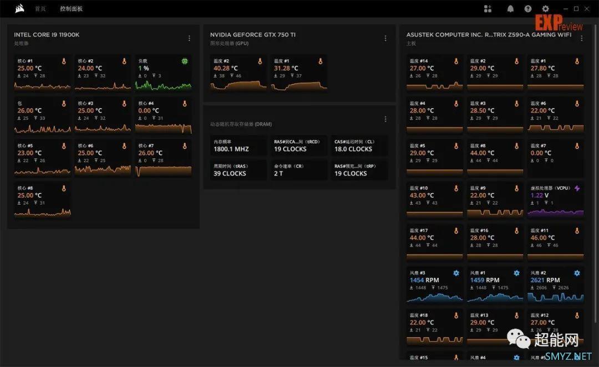
Task: Click thermometer icon on 核心 #3 card
Action: (124, 104)
